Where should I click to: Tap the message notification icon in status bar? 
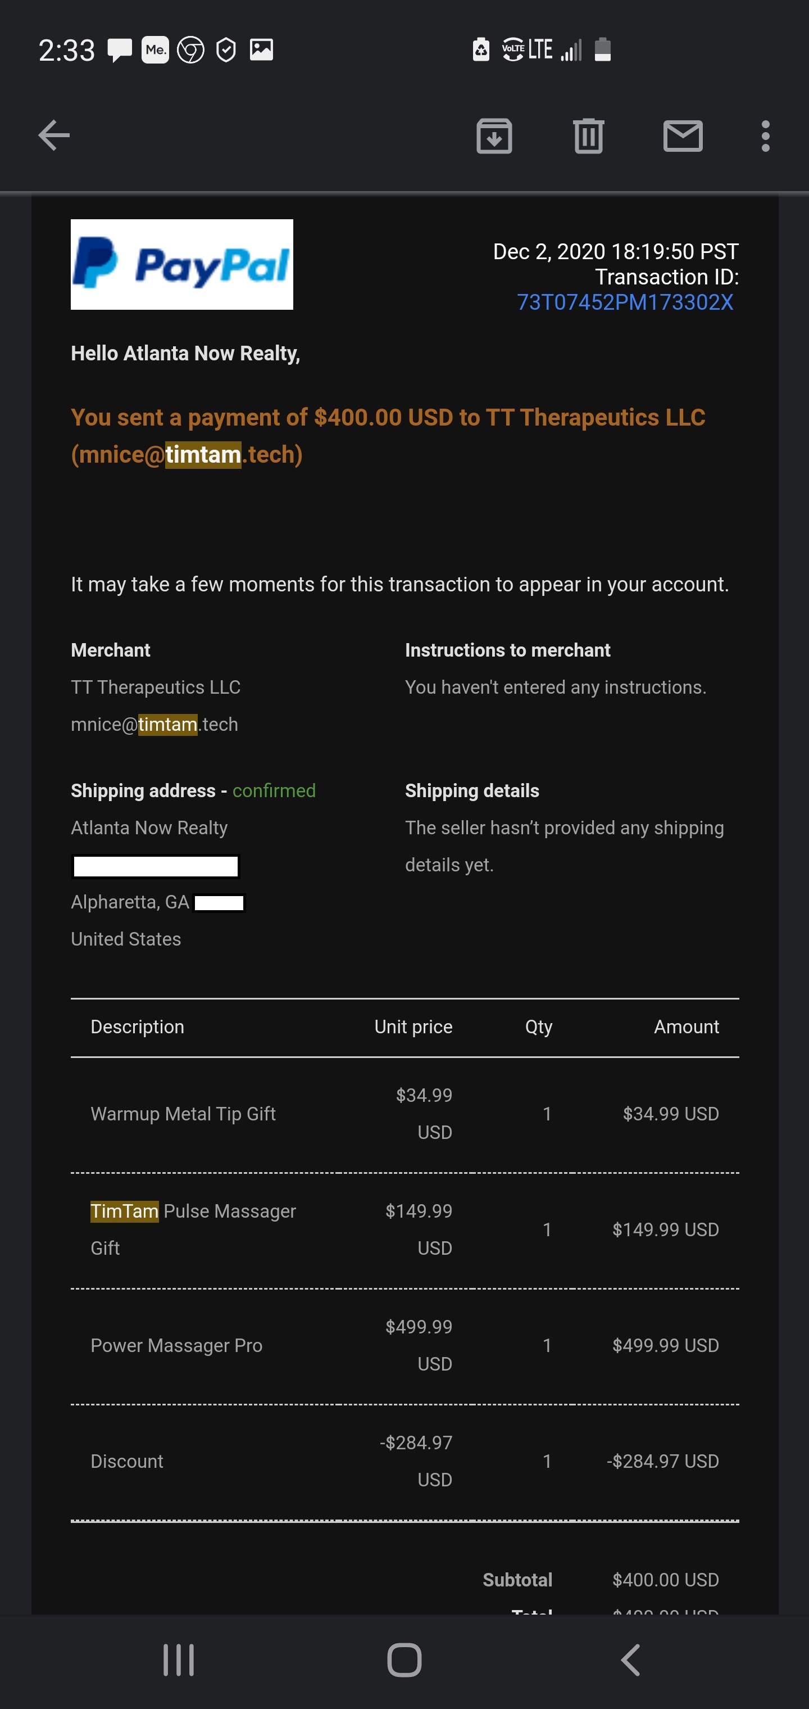tap(120, 51)
